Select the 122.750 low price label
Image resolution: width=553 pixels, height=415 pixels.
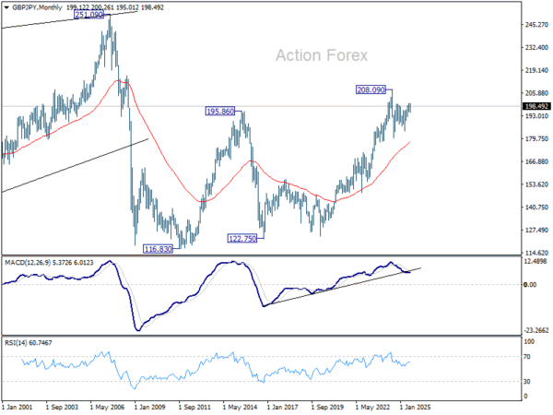241,239
